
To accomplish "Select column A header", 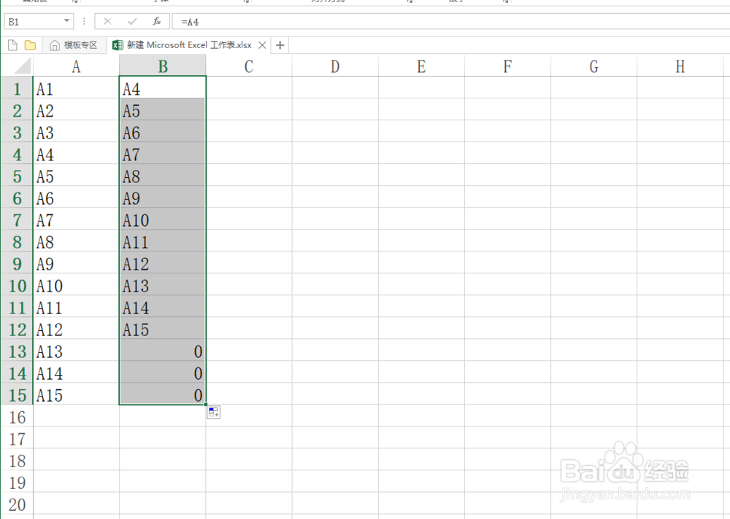I will click(x=76, y=66).
